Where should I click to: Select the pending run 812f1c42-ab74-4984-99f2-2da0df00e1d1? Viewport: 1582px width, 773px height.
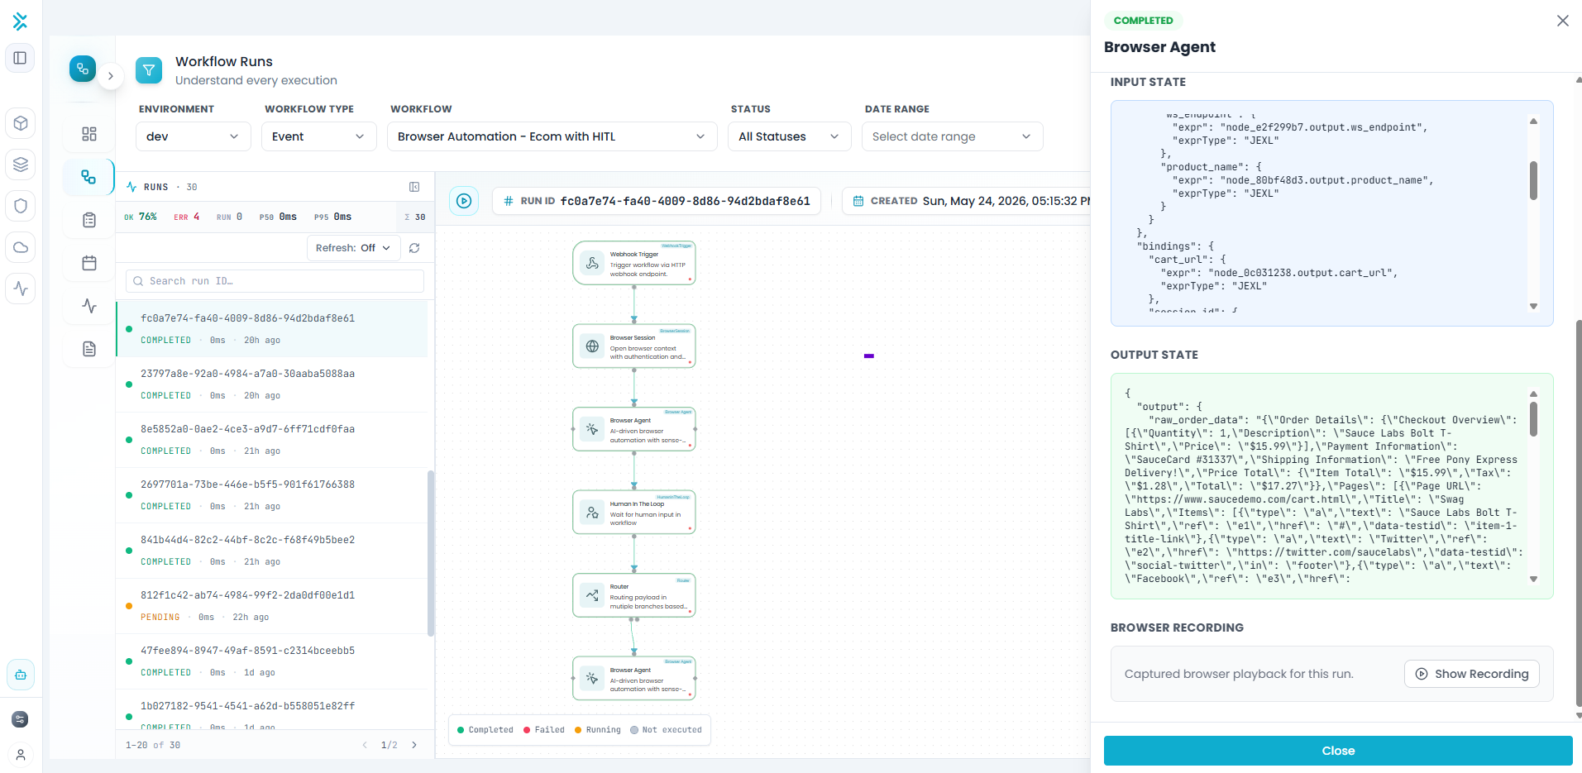(x=272, y=606)
